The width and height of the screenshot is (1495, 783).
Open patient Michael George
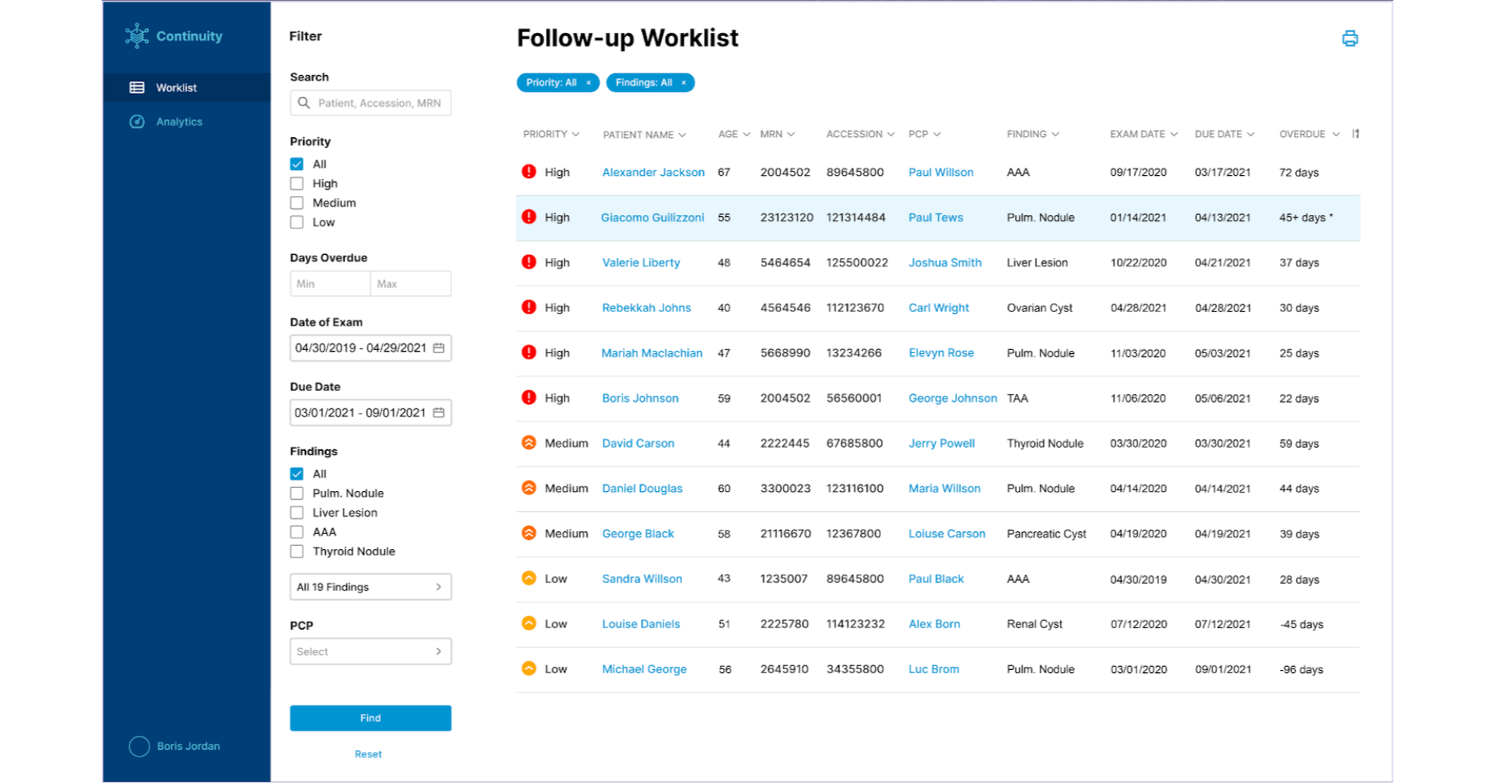tap(644, 669)
